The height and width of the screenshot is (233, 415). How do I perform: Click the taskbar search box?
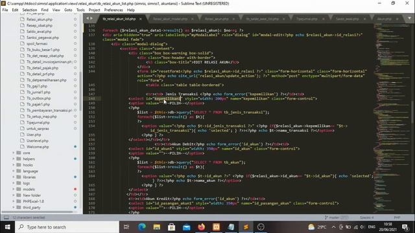[x=67, y=227]
